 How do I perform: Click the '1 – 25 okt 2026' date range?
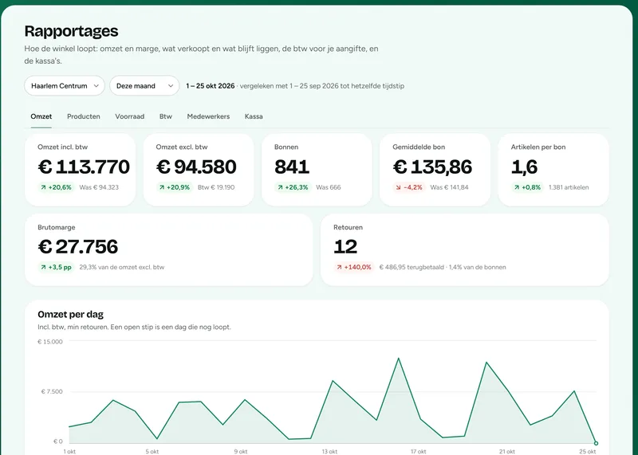point(211,86)
